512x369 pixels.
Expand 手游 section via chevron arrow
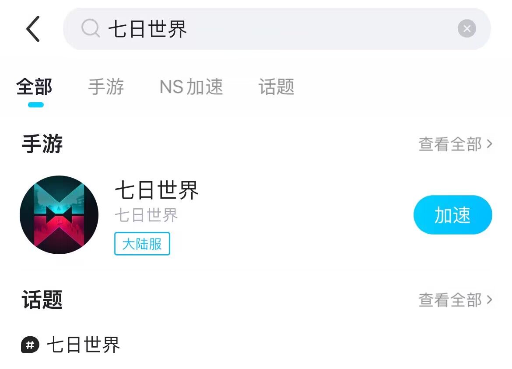[490, 144]
